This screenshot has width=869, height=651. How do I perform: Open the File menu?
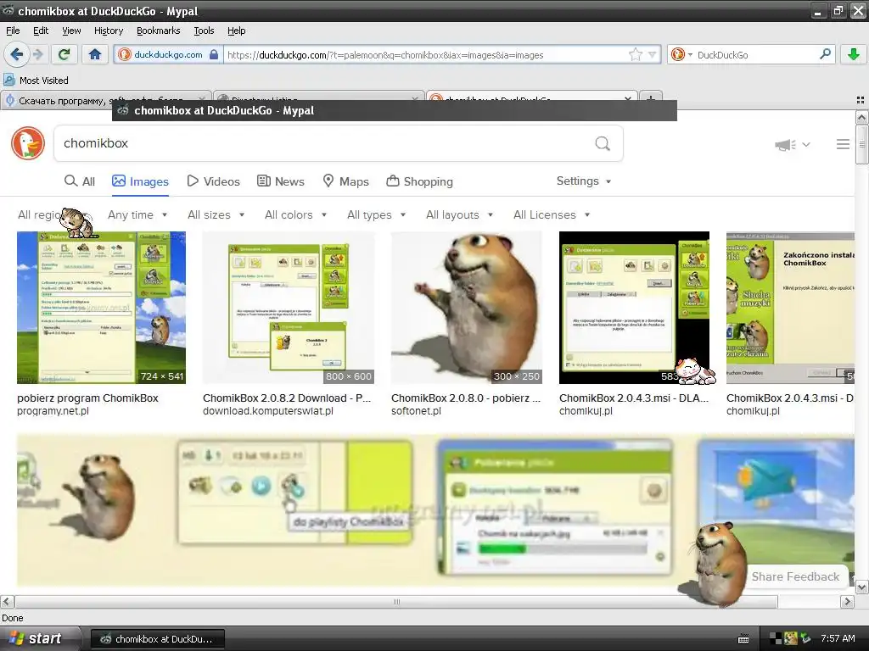(x=13, y=31)
